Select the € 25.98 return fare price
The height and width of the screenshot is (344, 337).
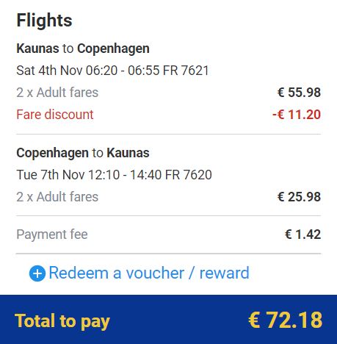[299, 197]
